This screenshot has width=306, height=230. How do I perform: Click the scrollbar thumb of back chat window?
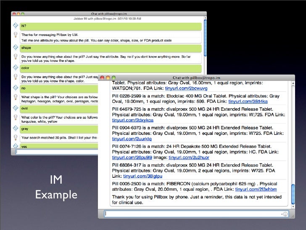205,37
